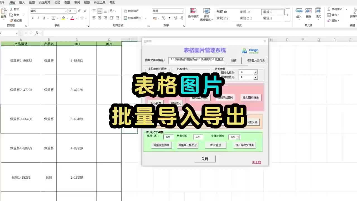Open the 平铺比例 percentage dropdown

(237, 137)
